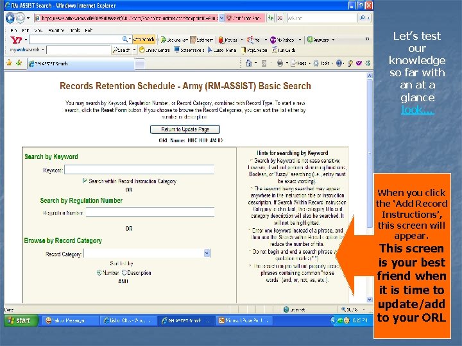
Task: Open Fun Cards on mywebsearch toolbar
Action: click(x=284, y=50)
